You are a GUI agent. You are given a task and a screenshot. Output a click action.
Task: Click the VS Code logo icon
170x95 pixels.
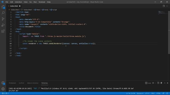pyautogui.click(x=2, y=2)
